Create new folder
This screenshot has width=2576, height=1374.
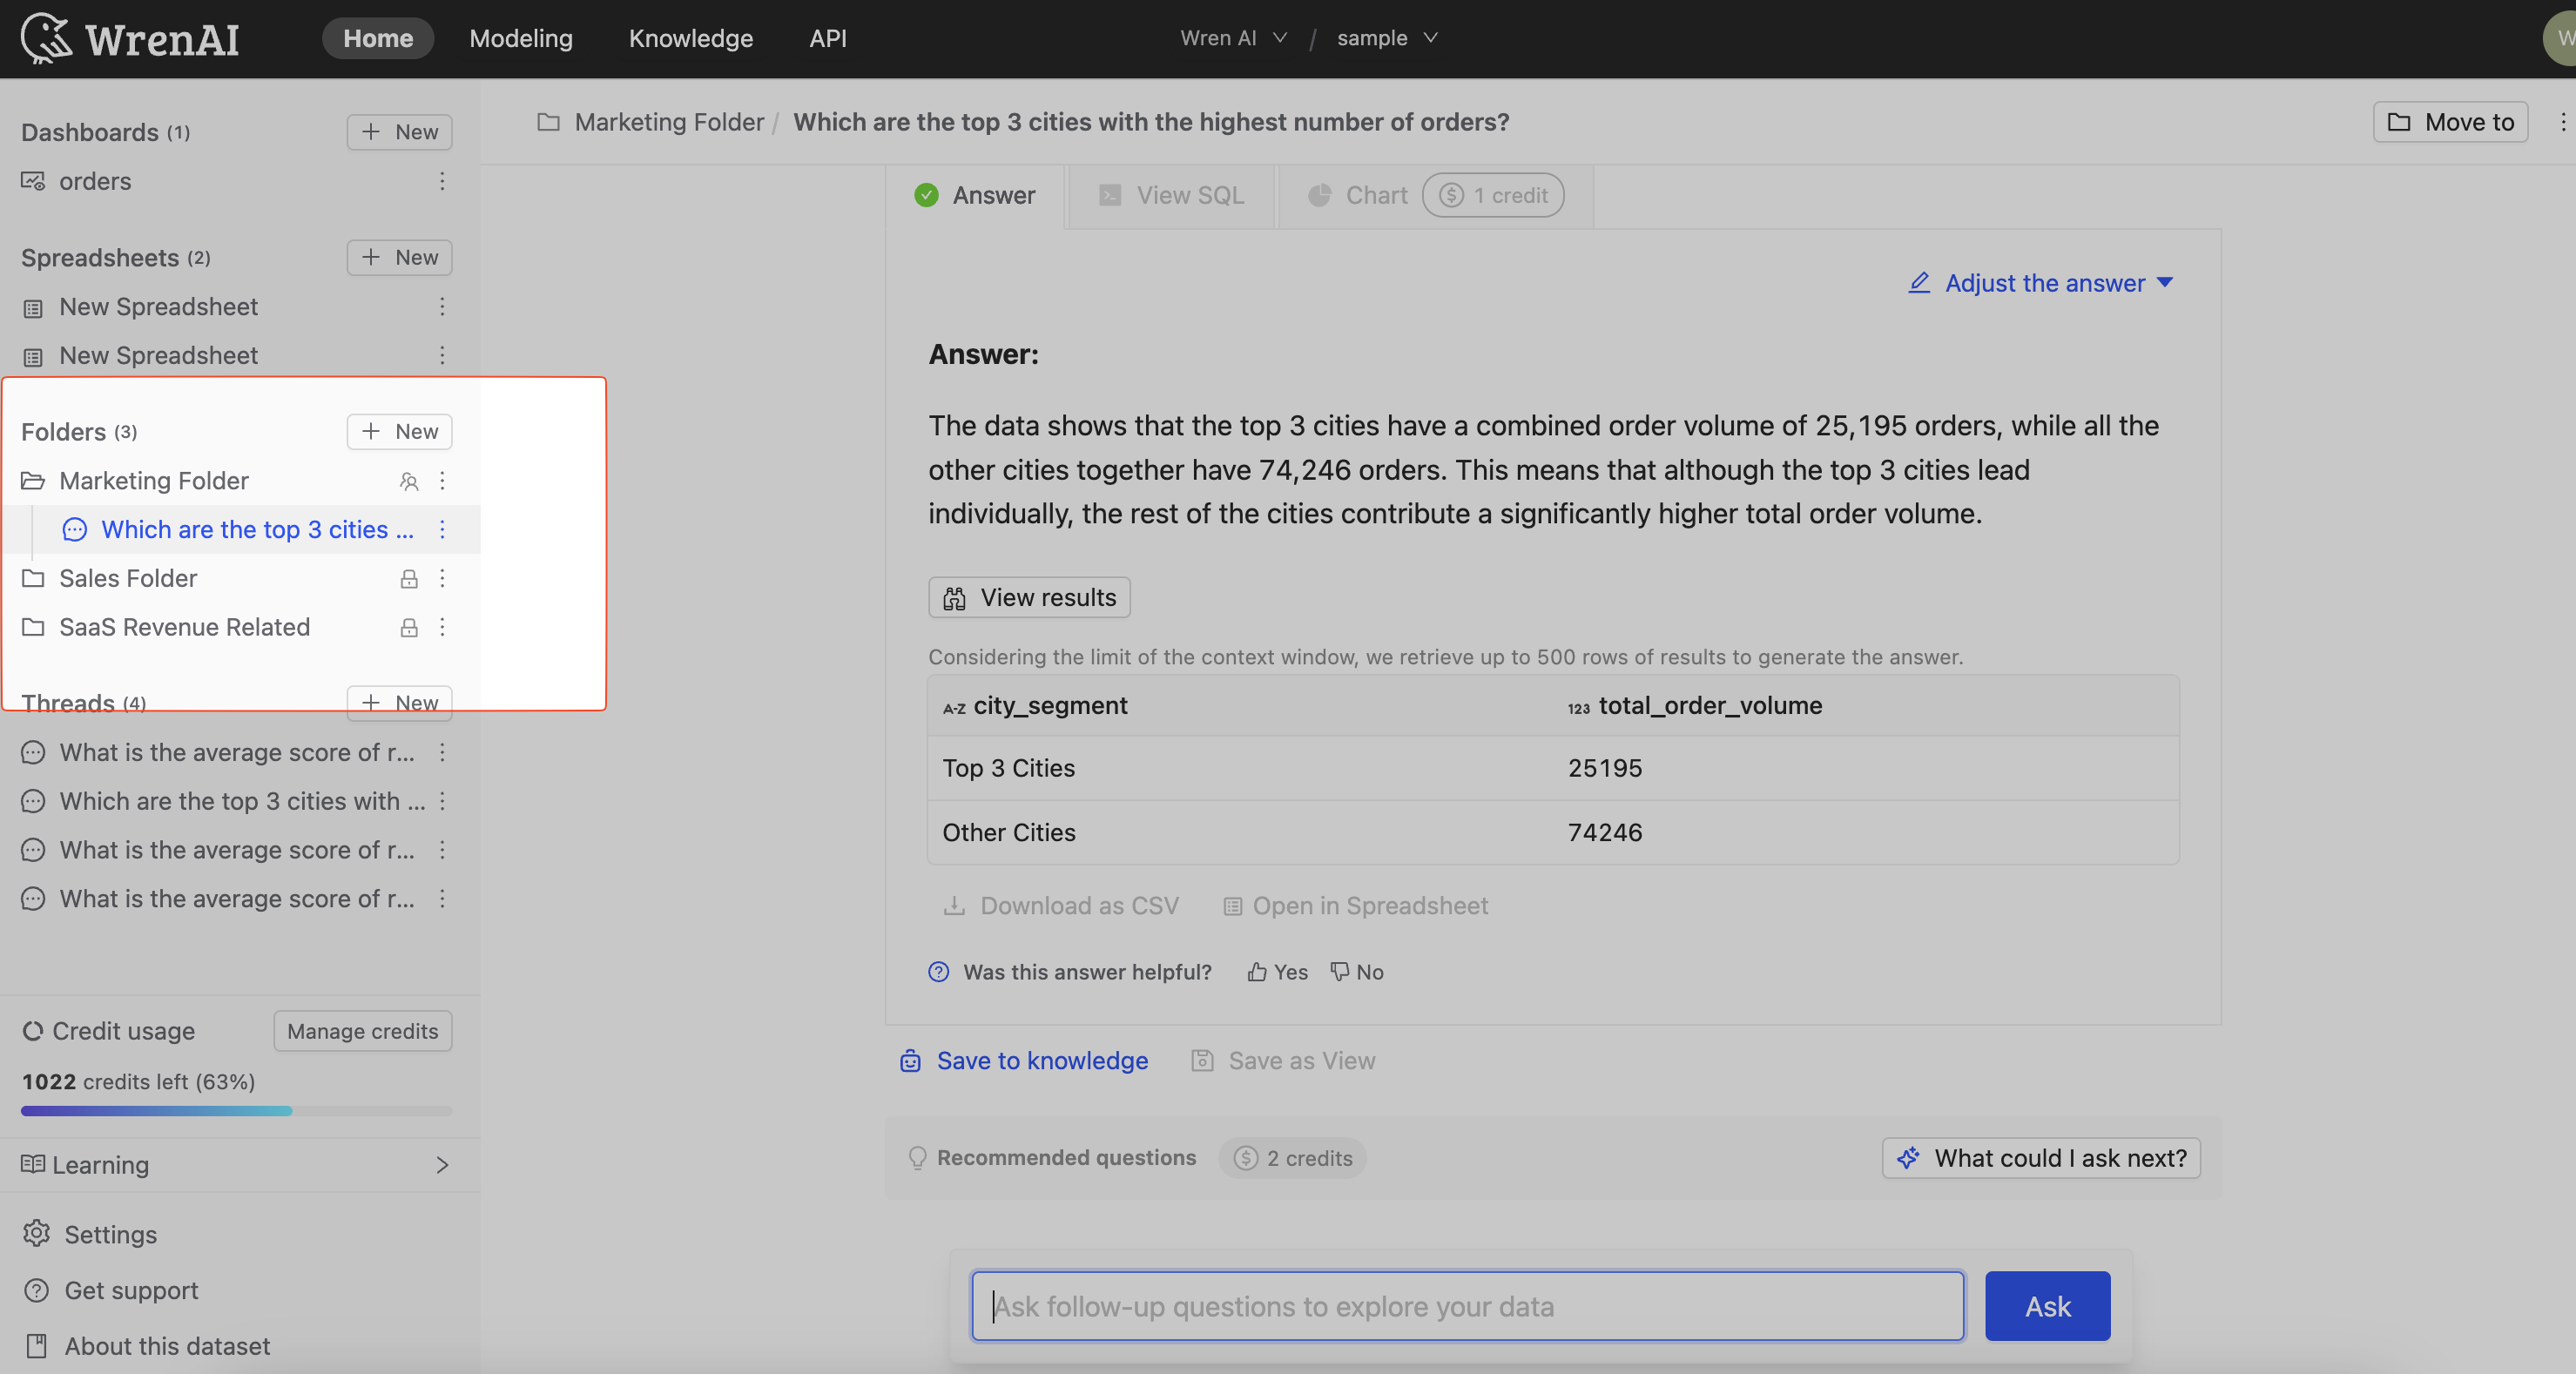399,432
